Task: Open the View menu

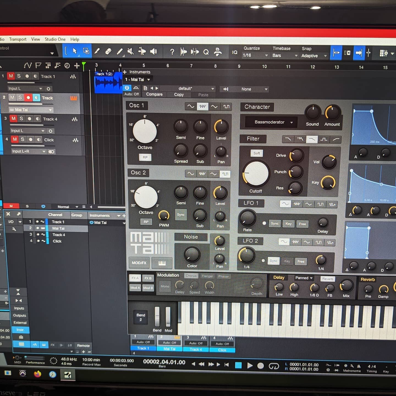Action: click(x=35, y=39)
